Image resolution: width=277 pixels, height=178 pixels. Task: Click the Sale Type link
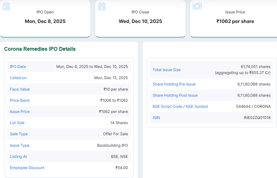click(x=19, y=134)
